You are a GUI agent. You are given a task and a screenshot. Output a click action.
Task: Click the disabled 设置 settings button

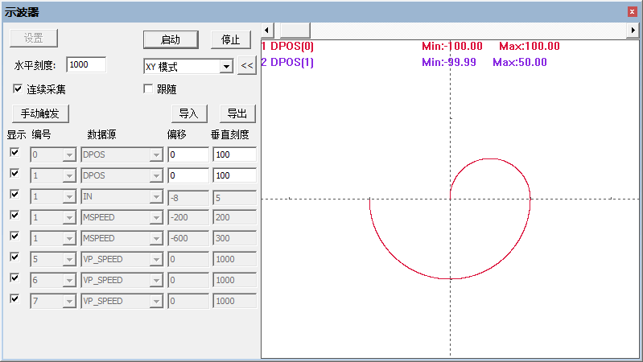(x=34, y=38)
